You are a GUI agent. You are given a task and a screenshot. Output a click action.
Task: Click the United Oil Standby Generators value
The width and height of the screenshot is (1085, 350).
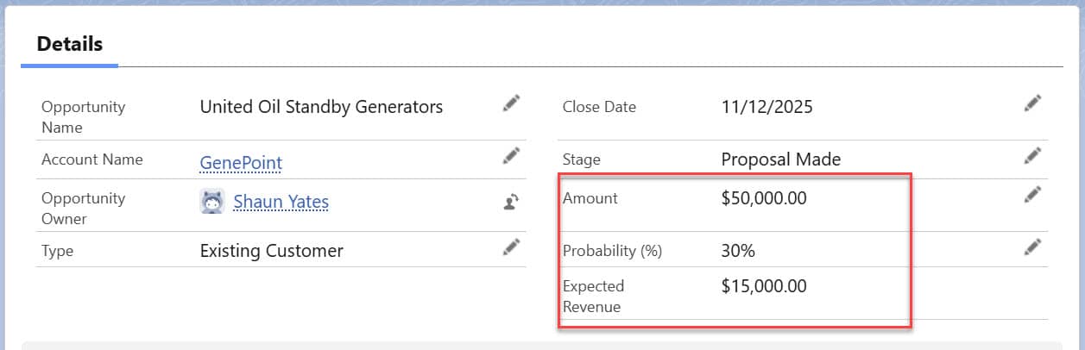(x=321, y=107)
